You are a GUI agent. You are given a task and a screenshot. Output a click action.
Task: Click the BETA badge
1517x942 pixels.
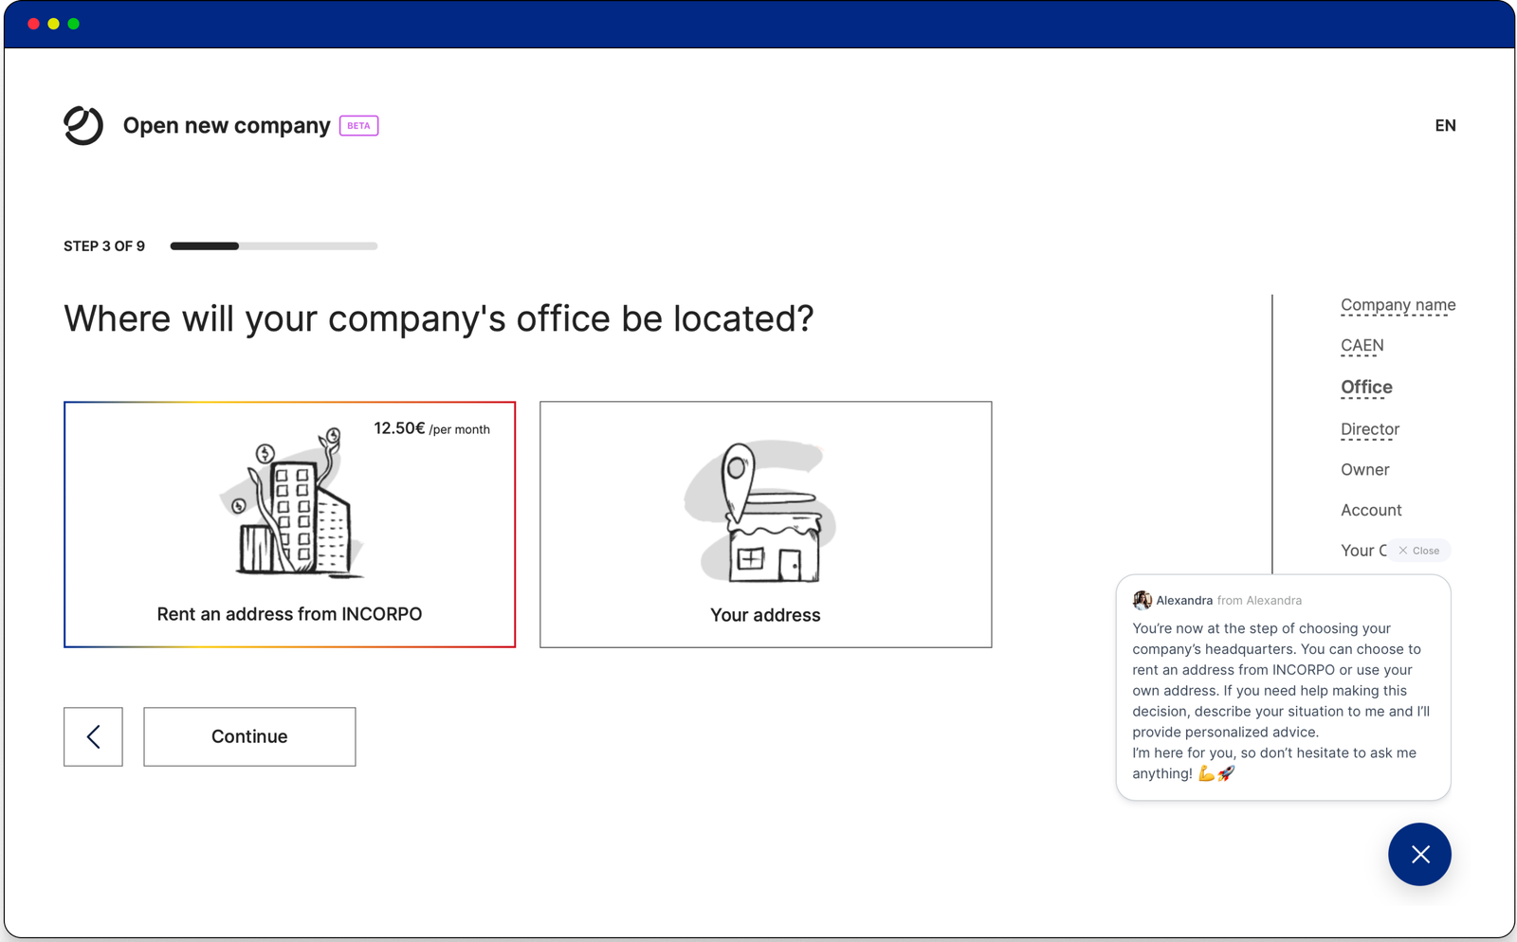[358, 126]
